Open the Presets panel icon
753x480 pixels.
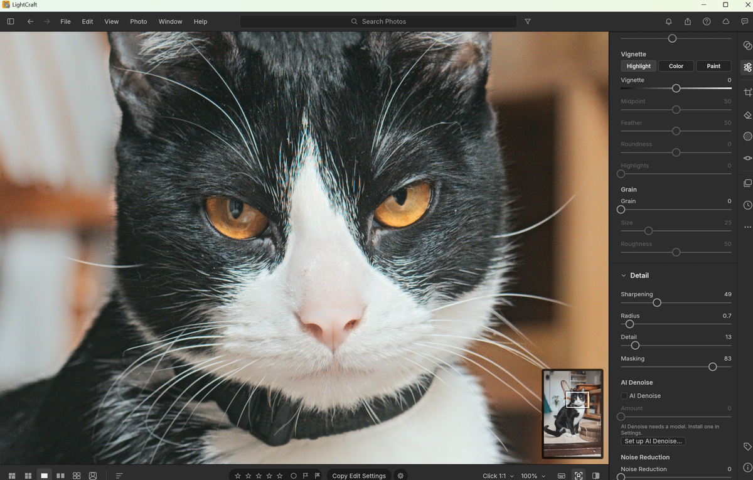point(747,45)
